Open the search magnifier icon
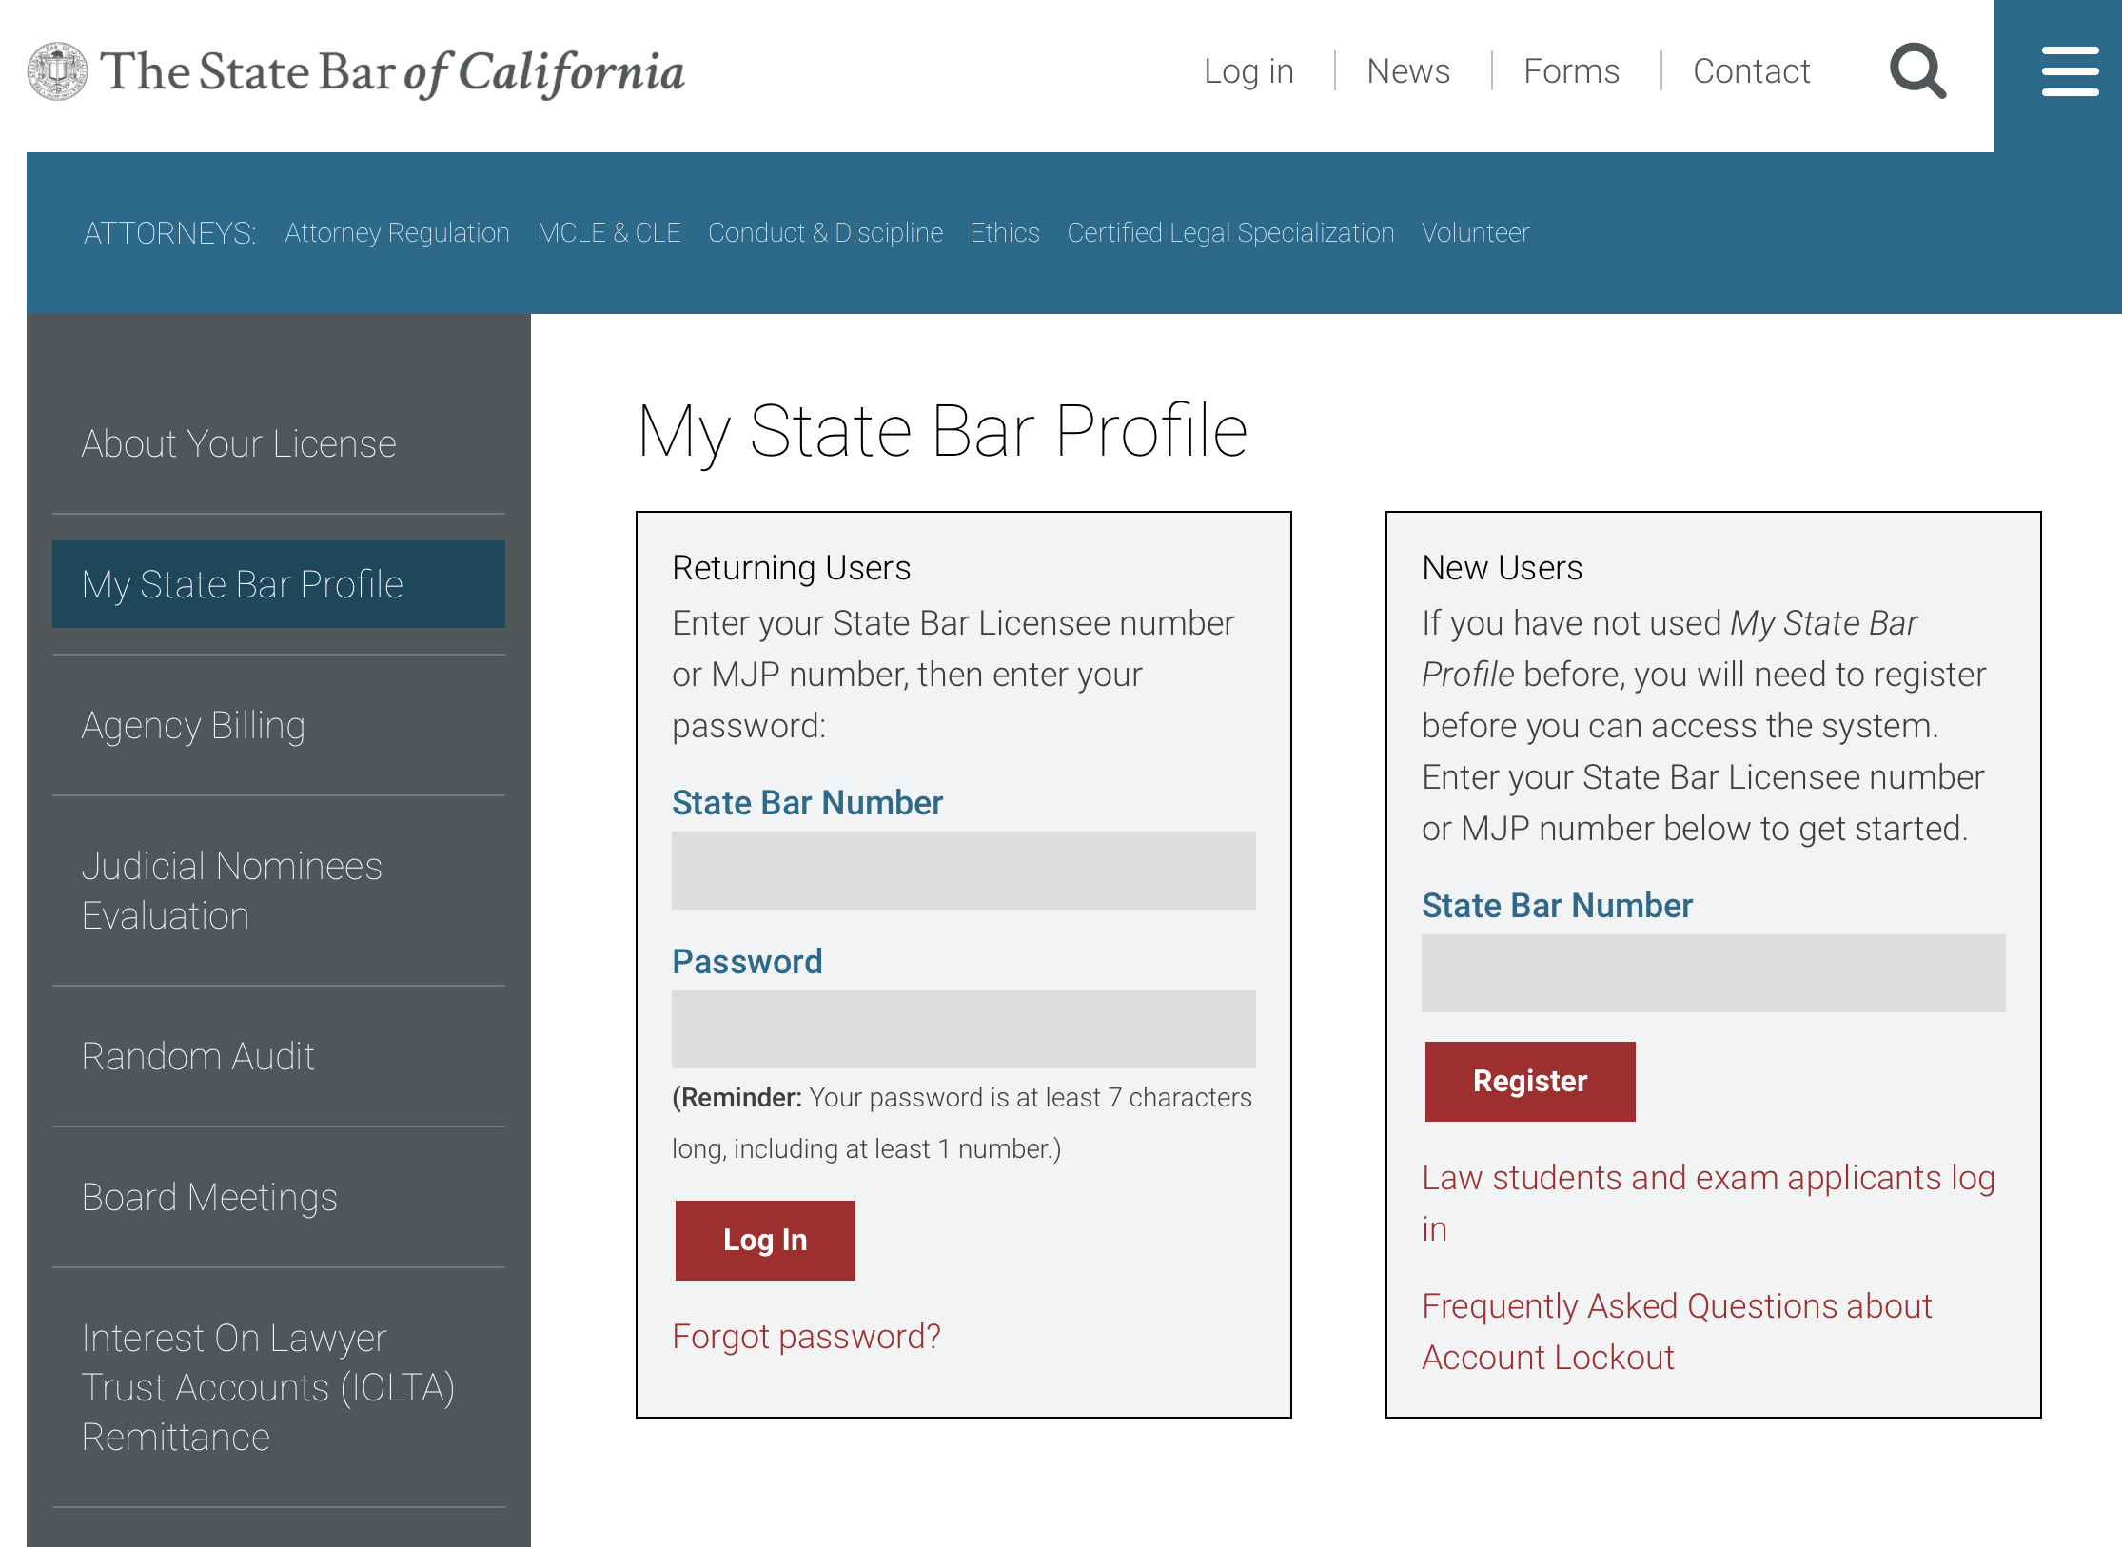The image size is (2122, 1547). [x=1917, y=70]
